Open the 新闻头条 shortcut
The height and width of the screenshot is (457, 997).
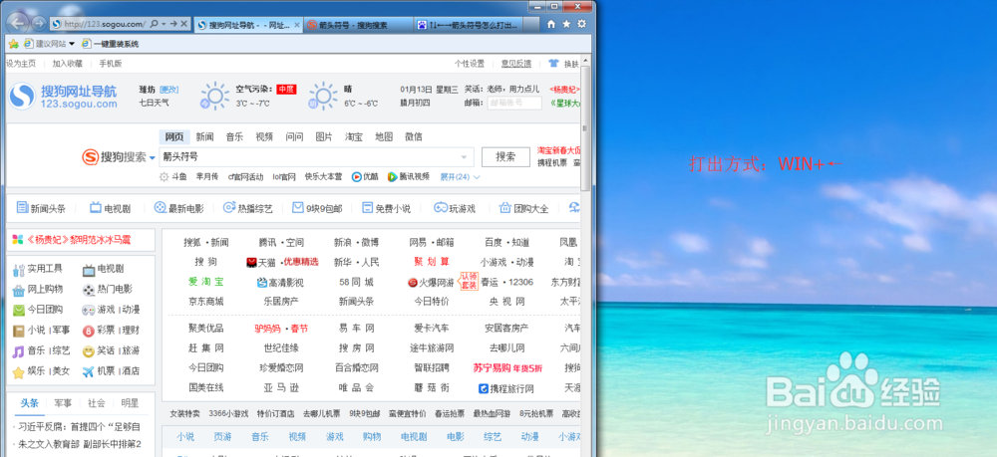[x=41, y=207]
